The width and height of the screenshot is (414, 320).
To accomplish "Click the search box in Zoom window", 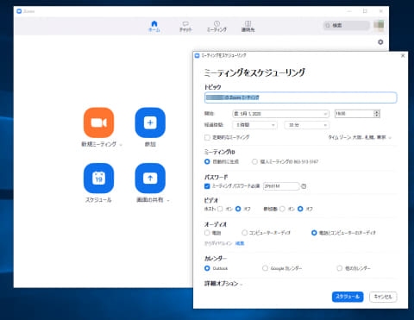I will [347, 25].
